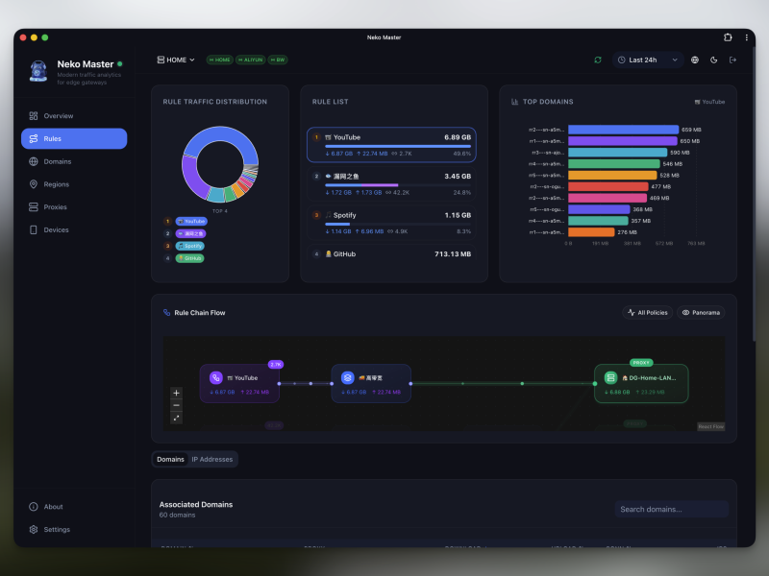Click the YouTube rule progress bar

pyautogui.click(x=398, y=146)
